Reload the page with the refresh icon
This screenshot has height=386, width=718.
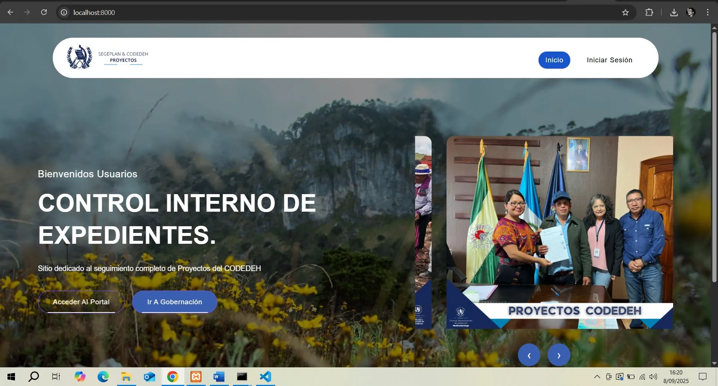[x=44, y=12]
